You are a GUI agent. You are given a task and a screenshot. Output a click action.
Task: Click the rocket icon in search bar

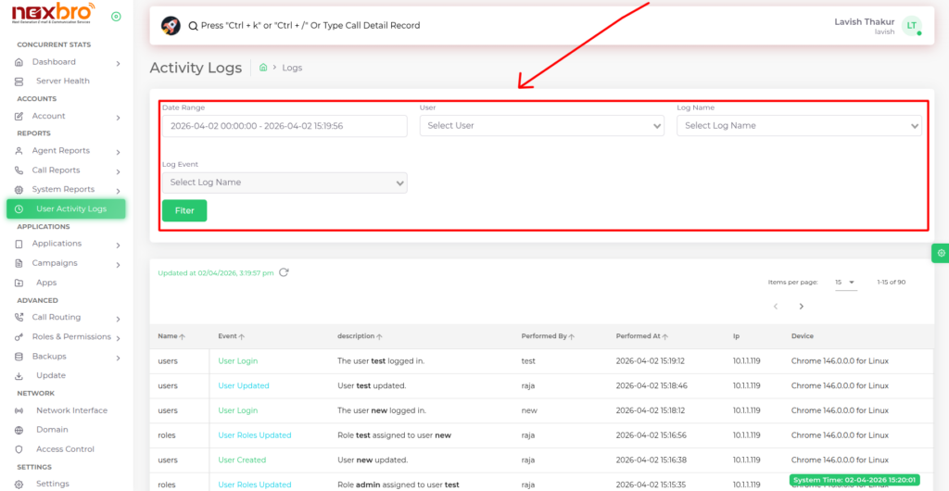[x=171, y=25]
